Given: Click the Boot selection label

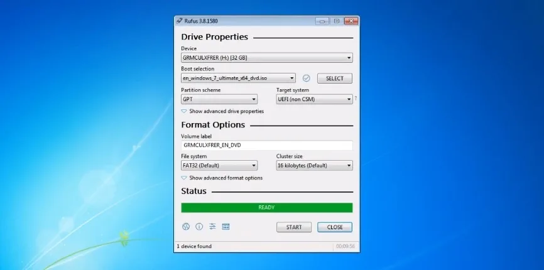Looking at the screenshot, I should tap(198, 68).
